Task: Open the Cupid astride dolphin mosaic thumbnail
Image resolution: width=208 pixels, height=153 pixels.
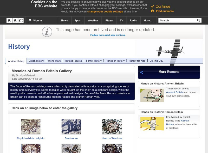Action: pos(31,126)
